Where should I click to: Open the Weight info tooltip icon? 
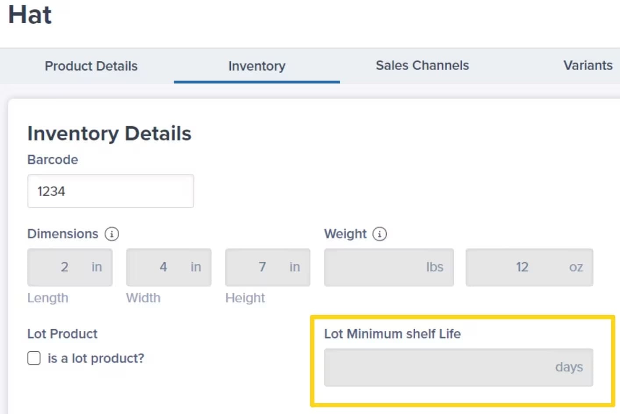pyautogui.click(x=380, y=234)
